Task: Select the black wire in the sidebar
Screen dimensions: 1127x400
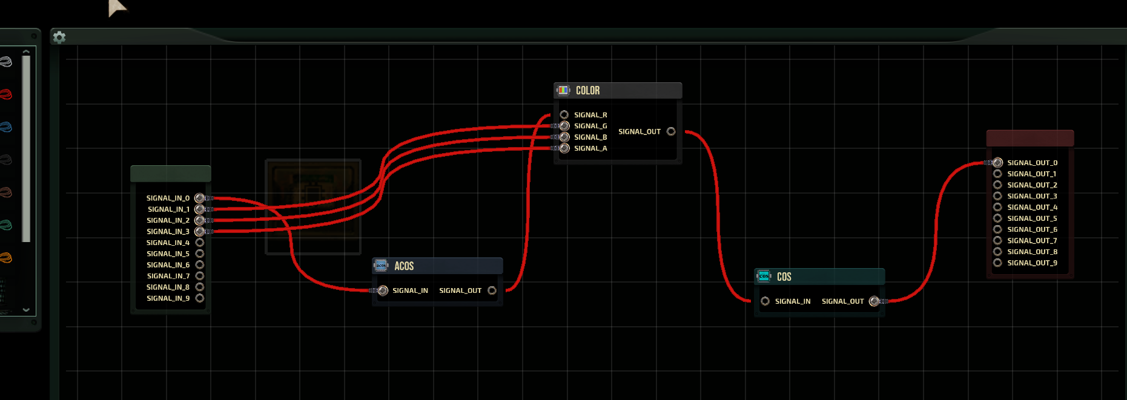Action: (x=5, y=160)
